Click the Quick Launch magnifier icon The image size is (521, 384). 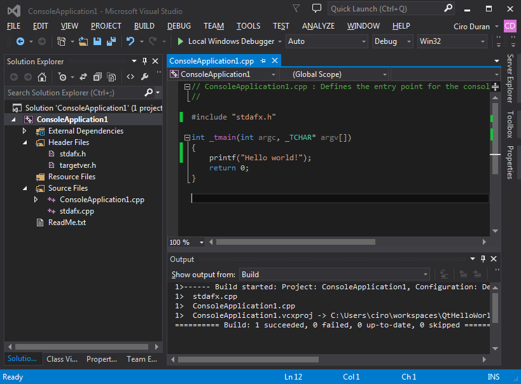pos(448,8)
